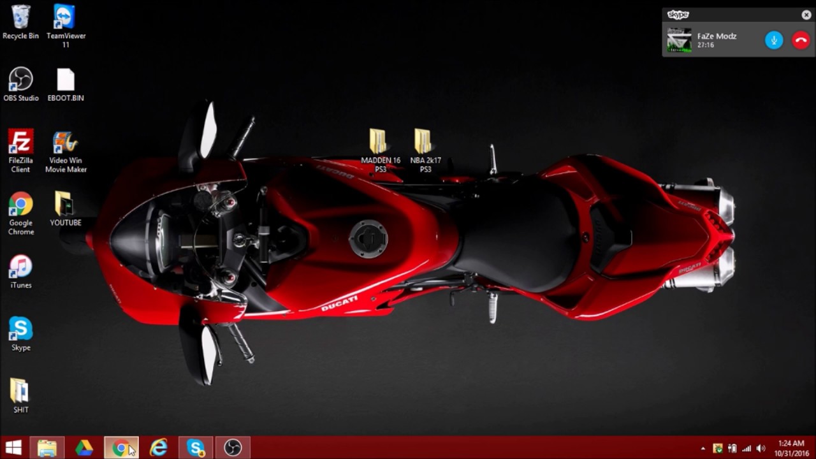Select Video Win Movie Maker shortcut
Image resolution: width=816 pixels, height=459 pixels.
66,151
